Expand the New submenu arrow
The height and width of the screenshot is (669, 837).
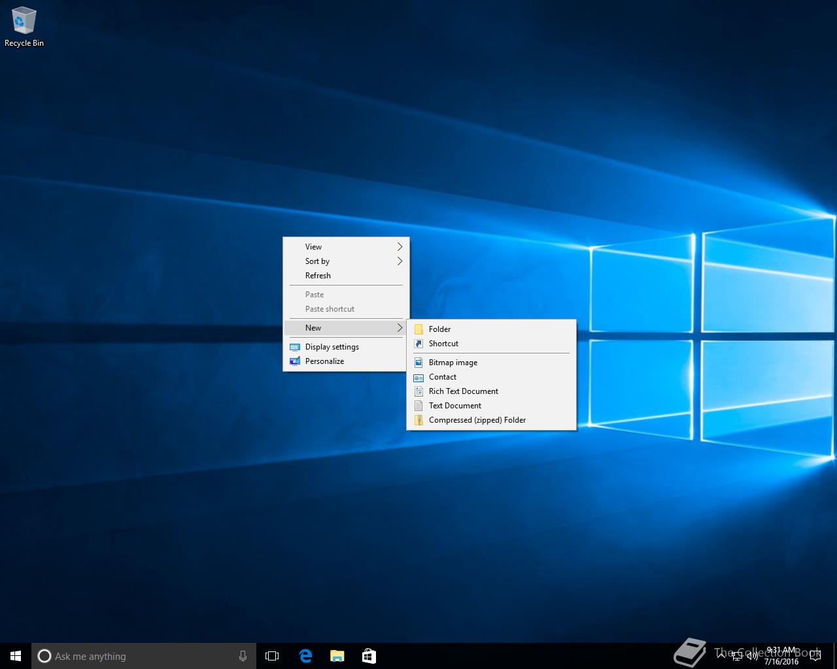(x=400, y=328)
